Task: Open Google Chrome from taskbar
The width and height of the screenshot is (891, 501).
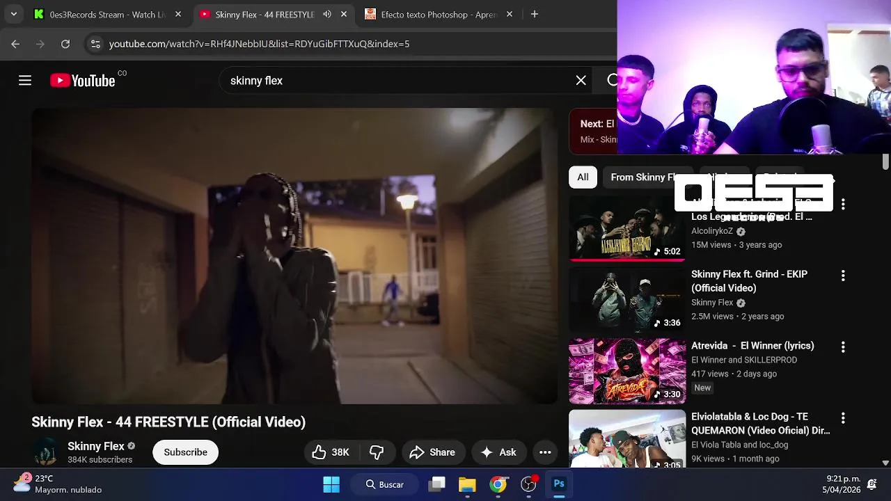Action: (498, 484)
